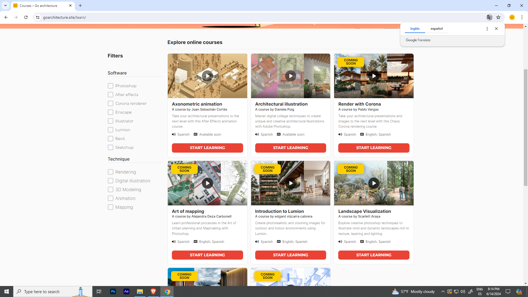
Task: Open File Explorer from the taskbar
Action: [x=140, y=291]
